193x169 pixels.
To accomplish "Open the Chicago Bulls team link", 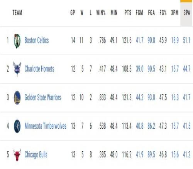I will point(36,155).
